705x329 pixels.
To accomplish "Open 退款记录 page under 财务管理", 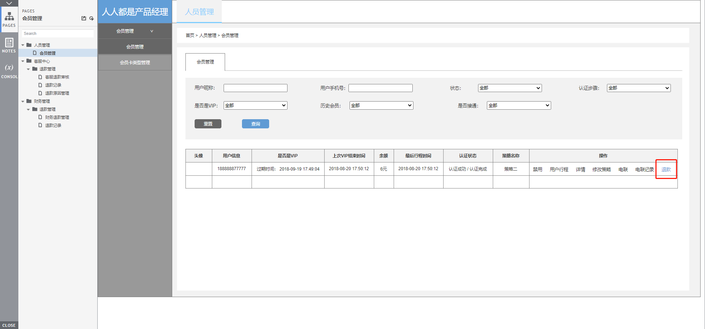I will tap(53, 125).
